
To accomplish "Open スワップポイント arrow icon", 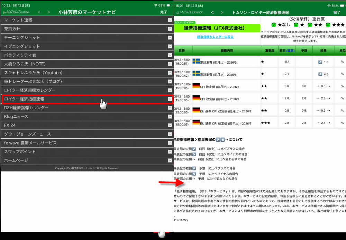I will point(170,152).
